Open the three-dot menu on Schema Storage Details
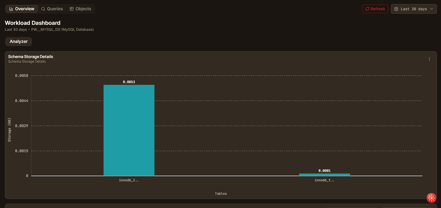This screenshot has height=208, width=441. [x=429, y=59]
